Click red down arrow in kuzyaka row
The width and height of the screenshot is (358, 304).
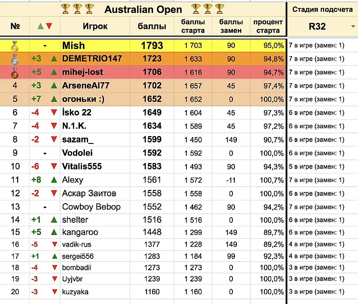coord(54,292)
